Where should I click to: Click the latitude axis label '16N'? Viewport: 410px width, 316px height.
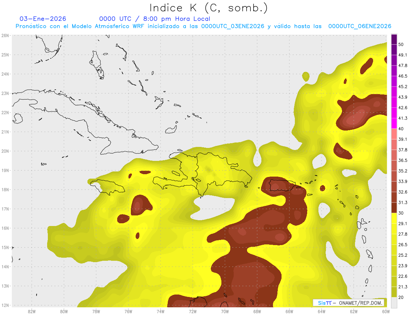point(5,228)
